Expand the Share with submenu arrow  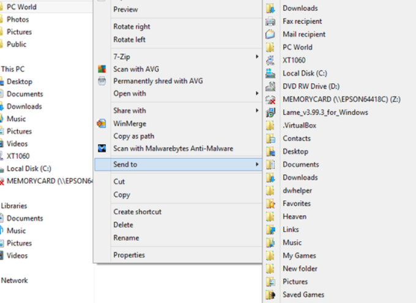click(257, 111)
